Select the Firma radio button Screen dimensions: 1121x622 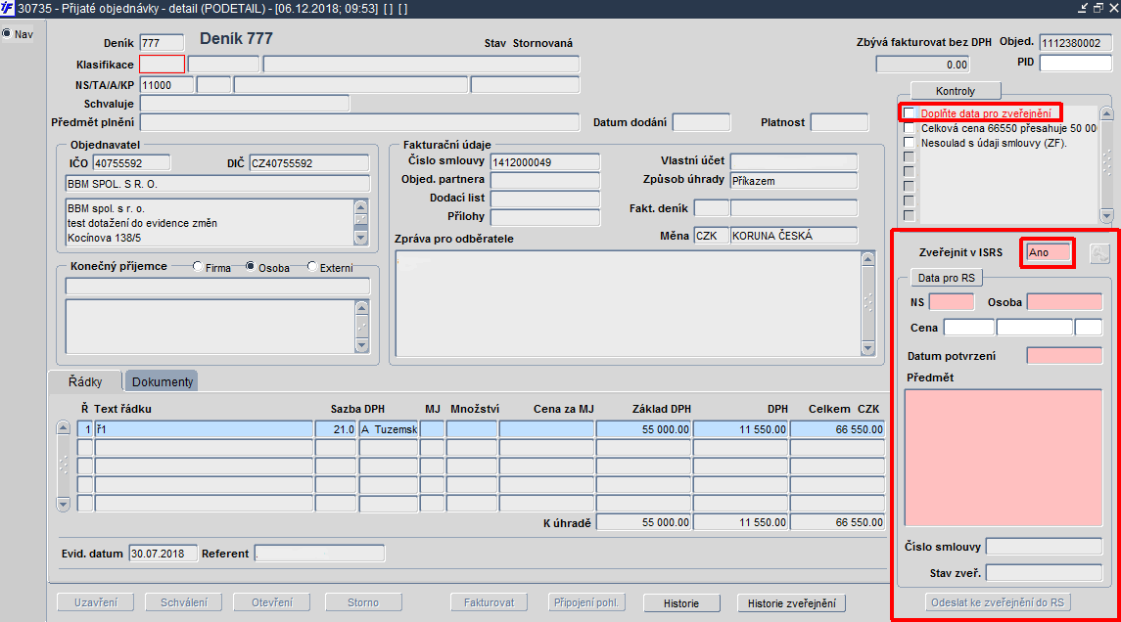198,266
